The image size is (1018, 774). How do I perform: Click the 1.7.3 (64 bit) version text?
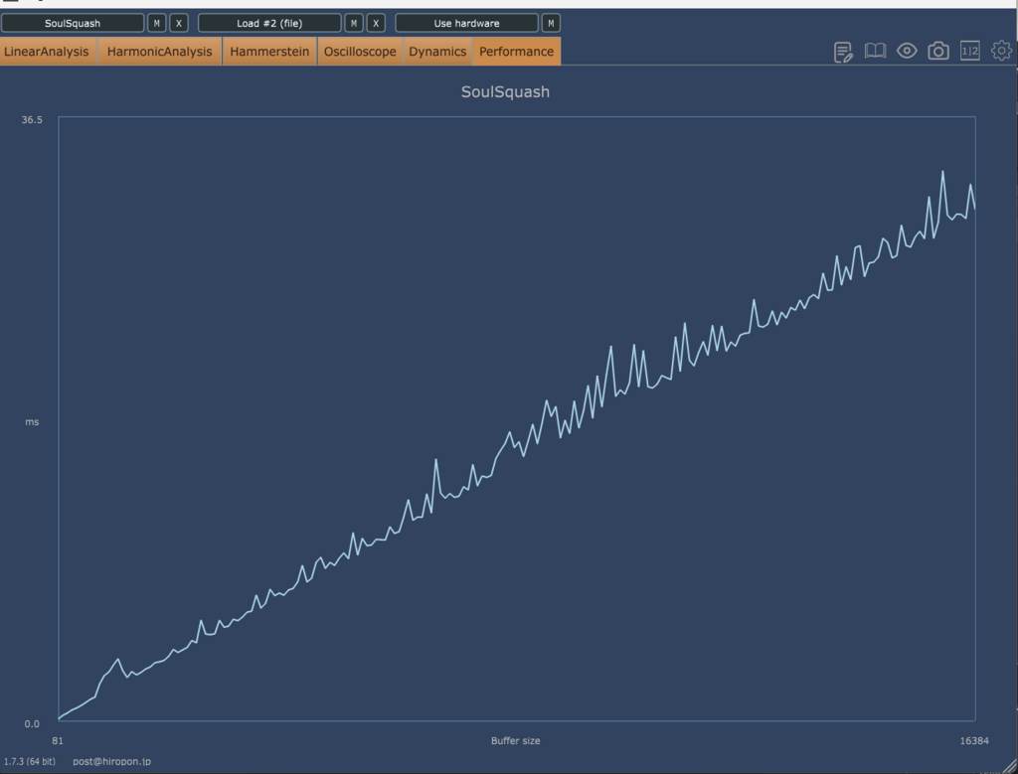pos(30,762)
